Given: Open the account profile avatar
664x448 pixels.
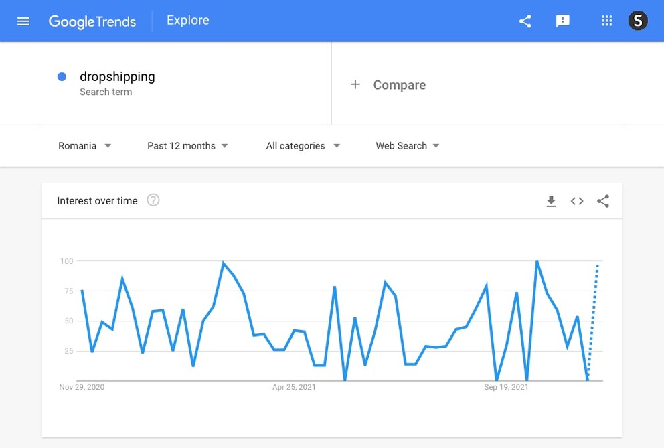Looking at the screenshot, I should tap(638, 21).
